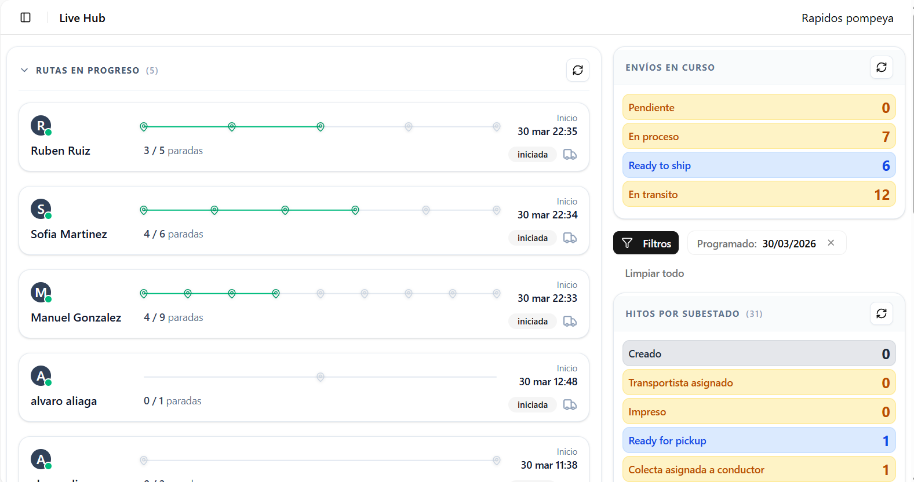The image size is (914, 482).
Task: Refresh the Envíos en curso panel
Action: tap(881, 67)
